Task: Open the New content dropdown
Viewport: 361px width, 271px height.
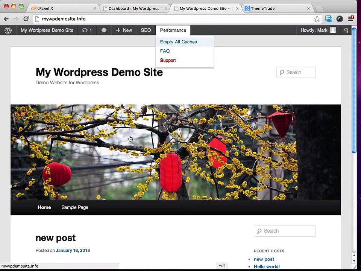Action: 124,30
